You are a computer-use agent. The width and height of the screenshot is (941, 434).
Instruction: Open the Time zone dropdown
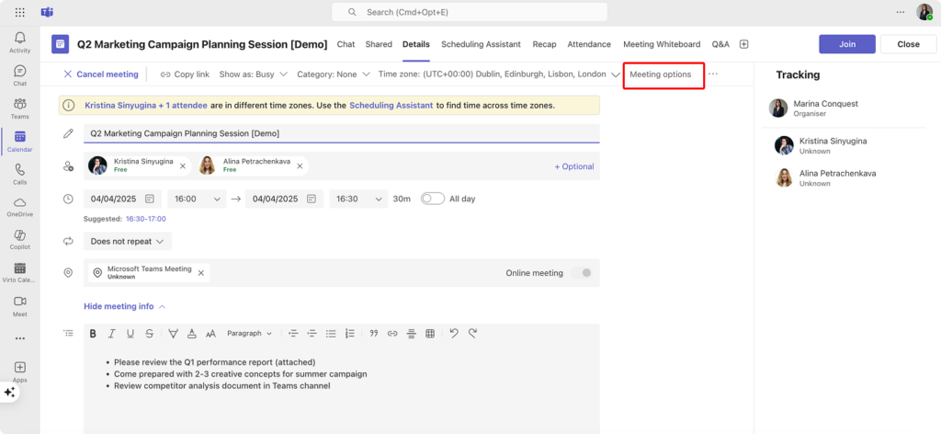[x=499, y=74]
